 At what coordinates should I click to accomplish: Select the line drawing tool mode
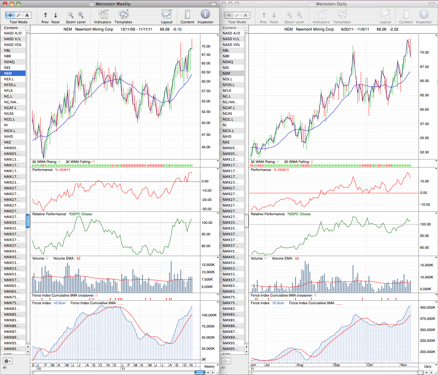coord(19,15)
